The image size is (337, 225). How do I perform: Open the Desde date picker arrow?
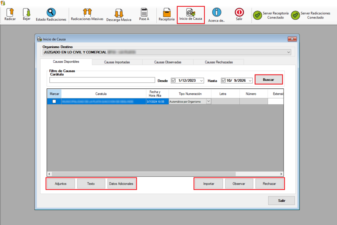click(x=201, y=81)
